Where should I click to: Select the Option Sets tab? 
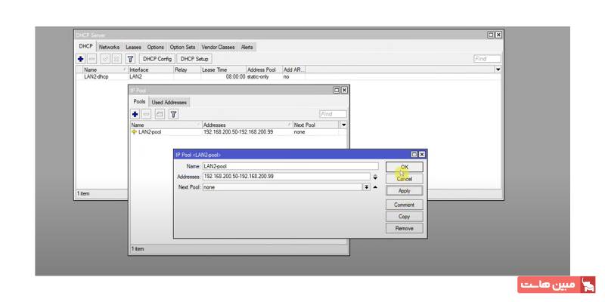tap(182, 47)
